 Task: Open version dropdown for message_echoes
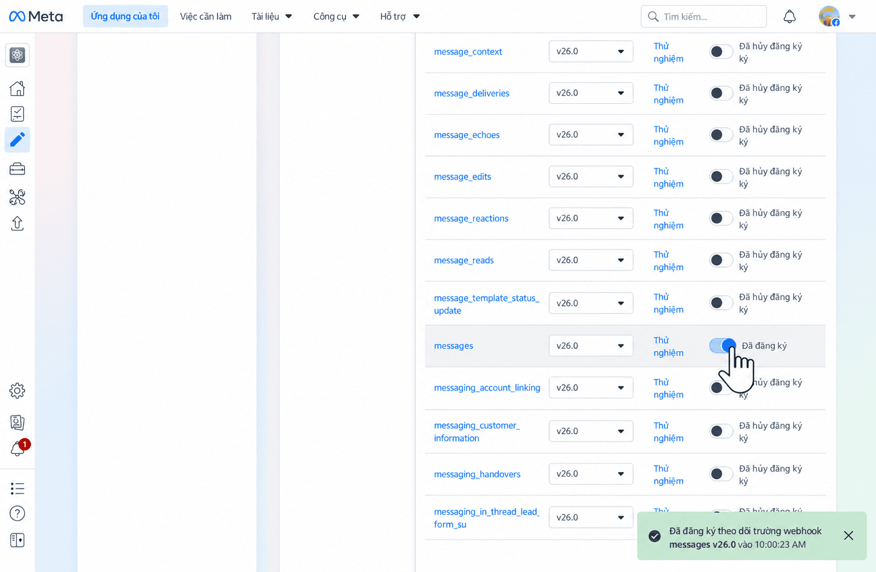pyautogui.click(x=590, y=135)
